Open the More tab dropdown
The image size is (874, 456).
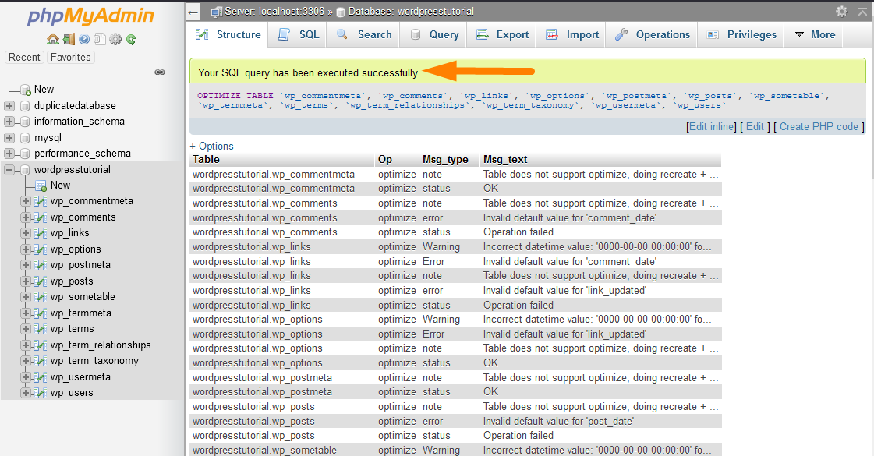pos(815,34)
